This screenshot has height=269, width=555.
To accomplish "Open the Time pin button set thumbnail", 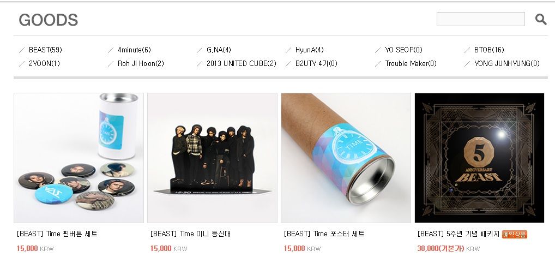I will 79,158.
